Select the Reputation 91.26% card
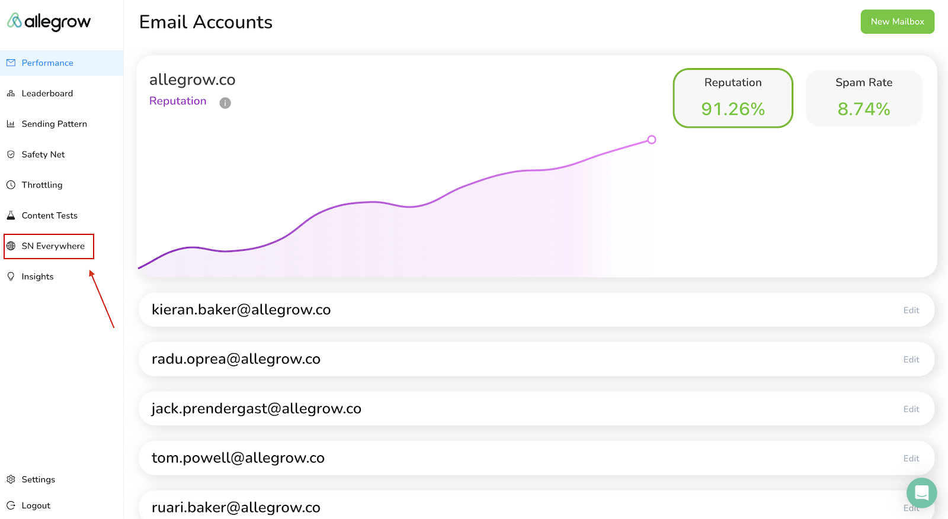Viewport: 948px width, 519px height. (733, 98)
